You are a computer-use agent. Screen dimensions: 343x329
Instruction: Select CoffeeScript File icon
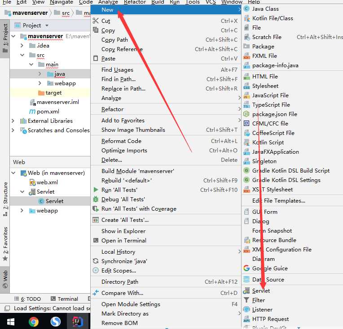pos(247,133)
